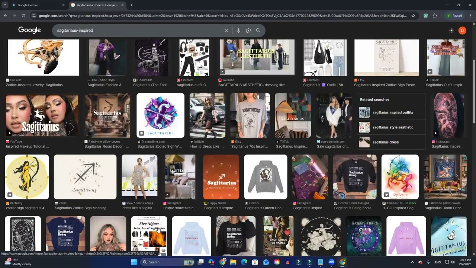476x268 pixels.
Task: Show hidden system tray icons
Action: [412, 262]
